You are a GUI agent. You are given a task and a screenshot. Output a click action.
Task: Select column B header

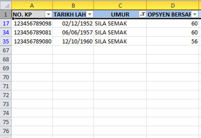73,5
